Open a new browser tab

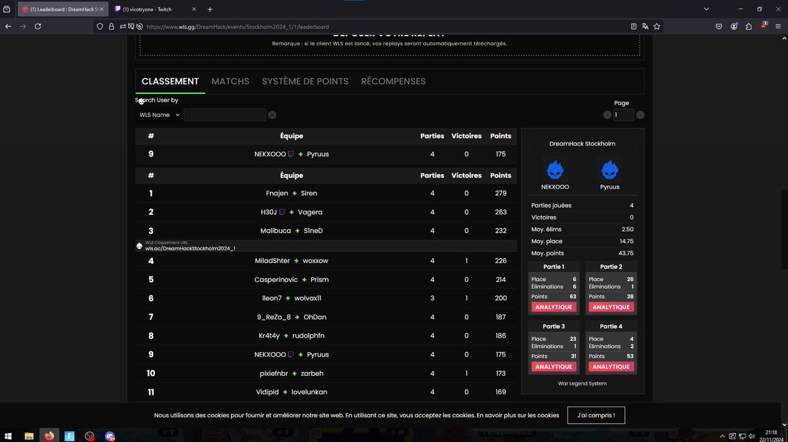click(x=210, y=9)
